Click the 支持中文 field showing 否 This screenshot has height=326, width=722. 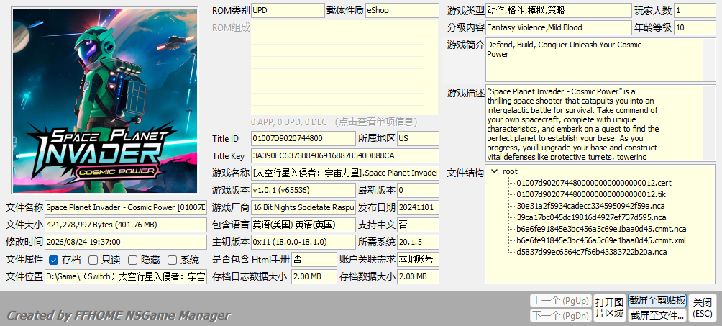(418, 225)
